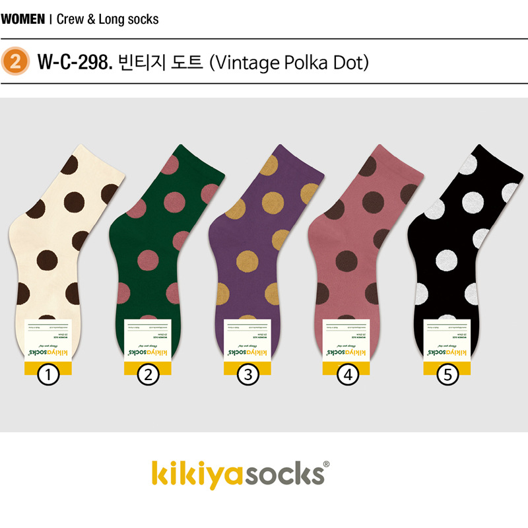The width and height of the screenshot is (528, 528).
Task: Select the circled number 3 marker
Action: [x=248, y=374]
